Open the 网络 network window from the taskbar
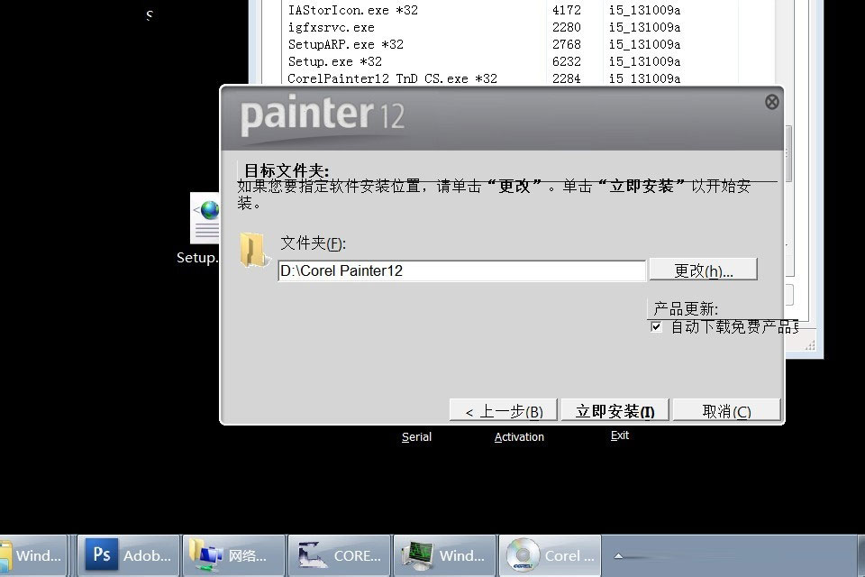The width and height of the screenshot is (865, 577). click(234, 555)
